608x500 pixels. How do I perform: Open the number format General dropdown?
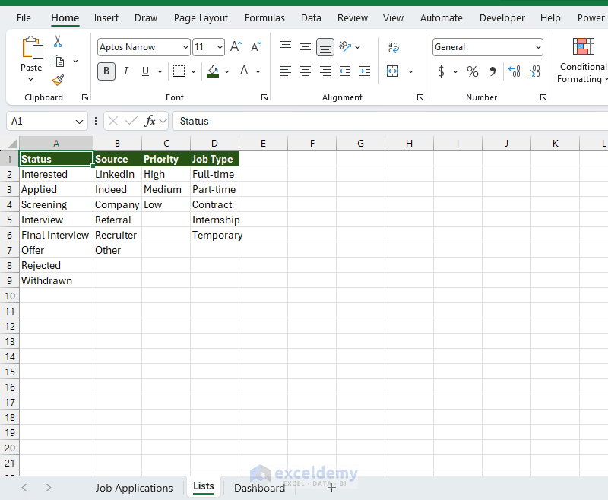[x=538, y=47]
